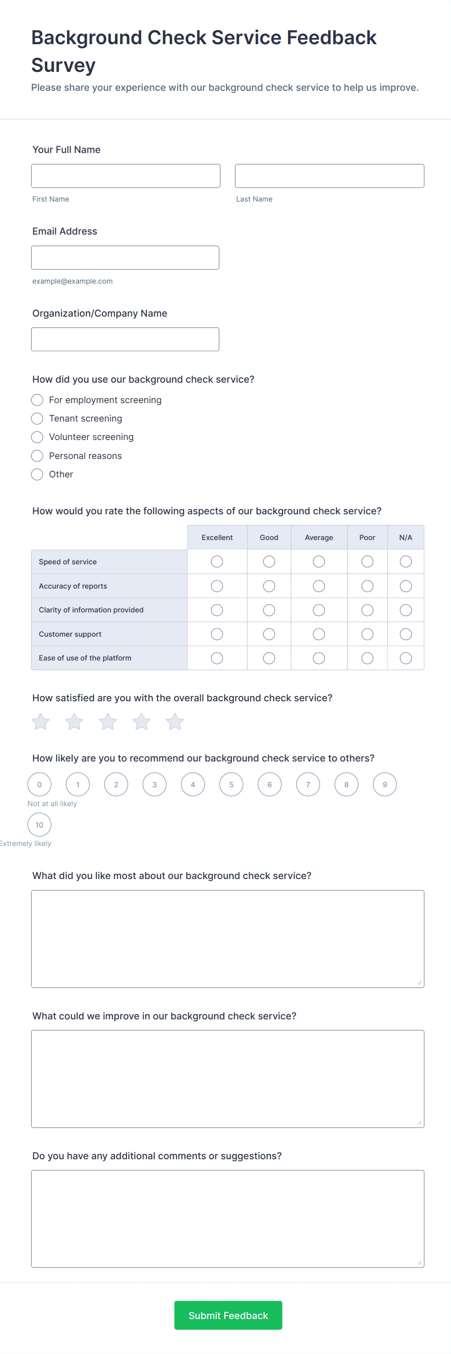Click the 'What could we improve' text area
451x1354 pixels.
228,1079
